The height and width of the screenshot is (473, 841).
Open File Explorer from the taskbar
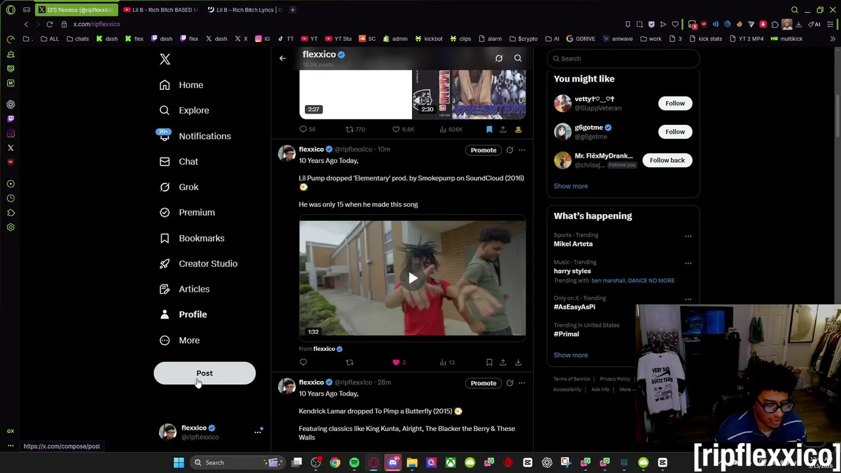(412, 462)
